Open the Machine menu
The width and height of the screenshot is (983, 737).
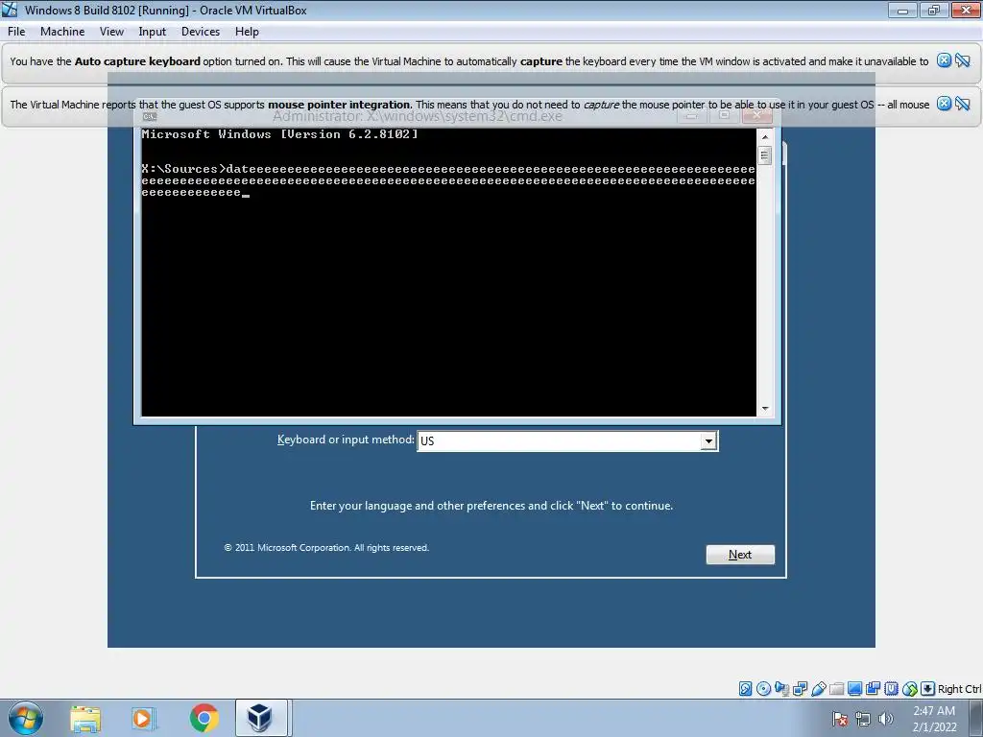click(62, 32)
